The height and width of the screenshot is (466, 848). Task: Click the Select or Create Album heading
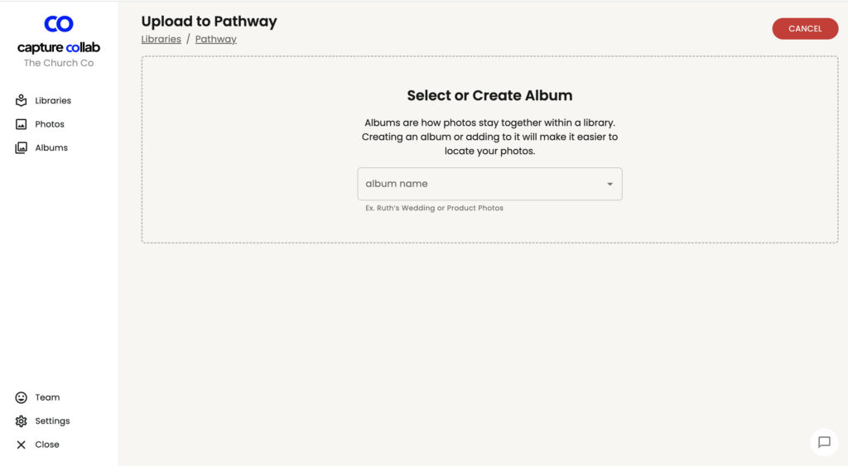(x=489, y=95)
